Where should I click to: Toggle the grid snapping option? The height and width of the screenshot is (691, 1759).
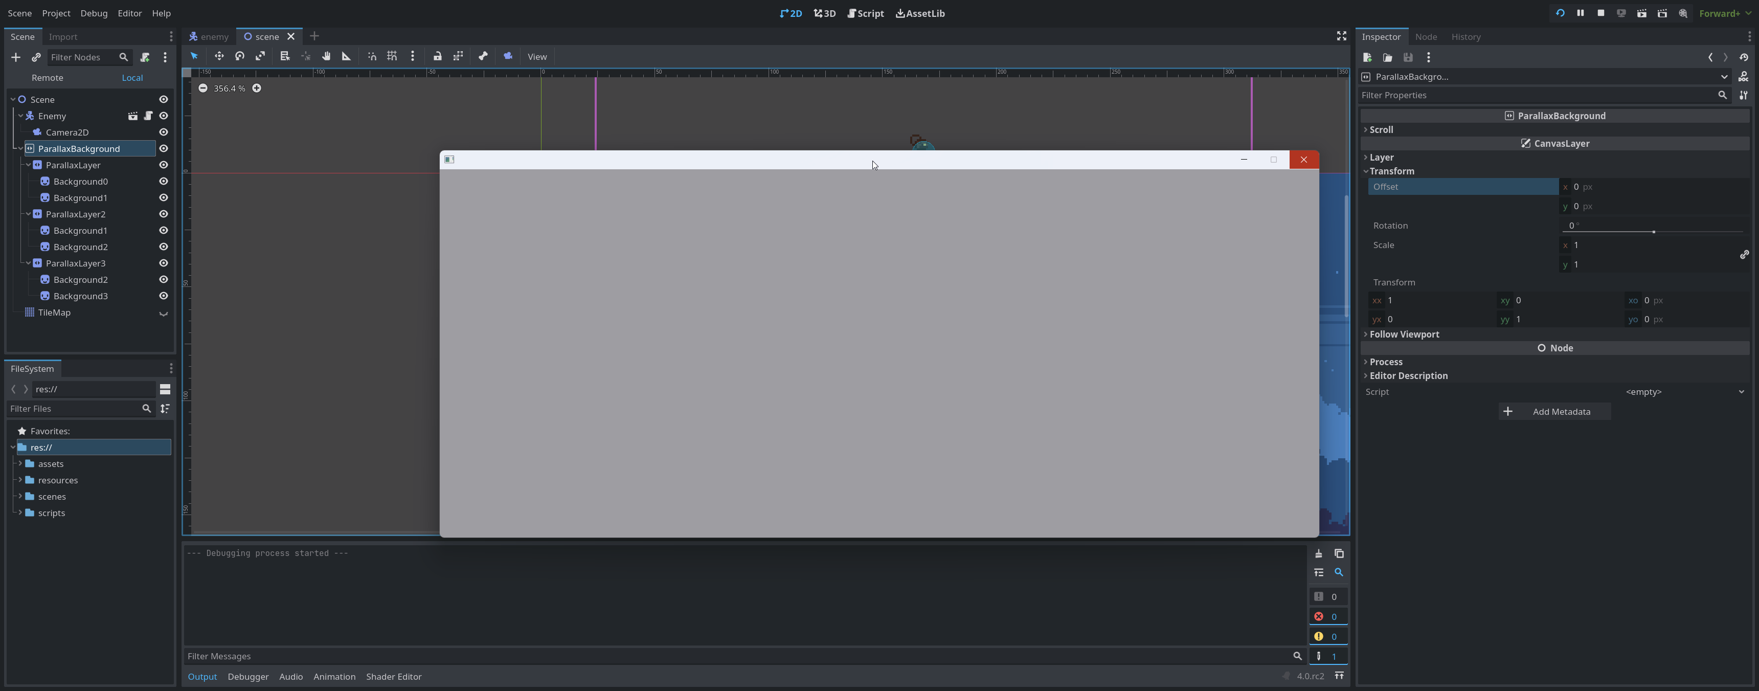pyautogui.click(x=391, y=57)
